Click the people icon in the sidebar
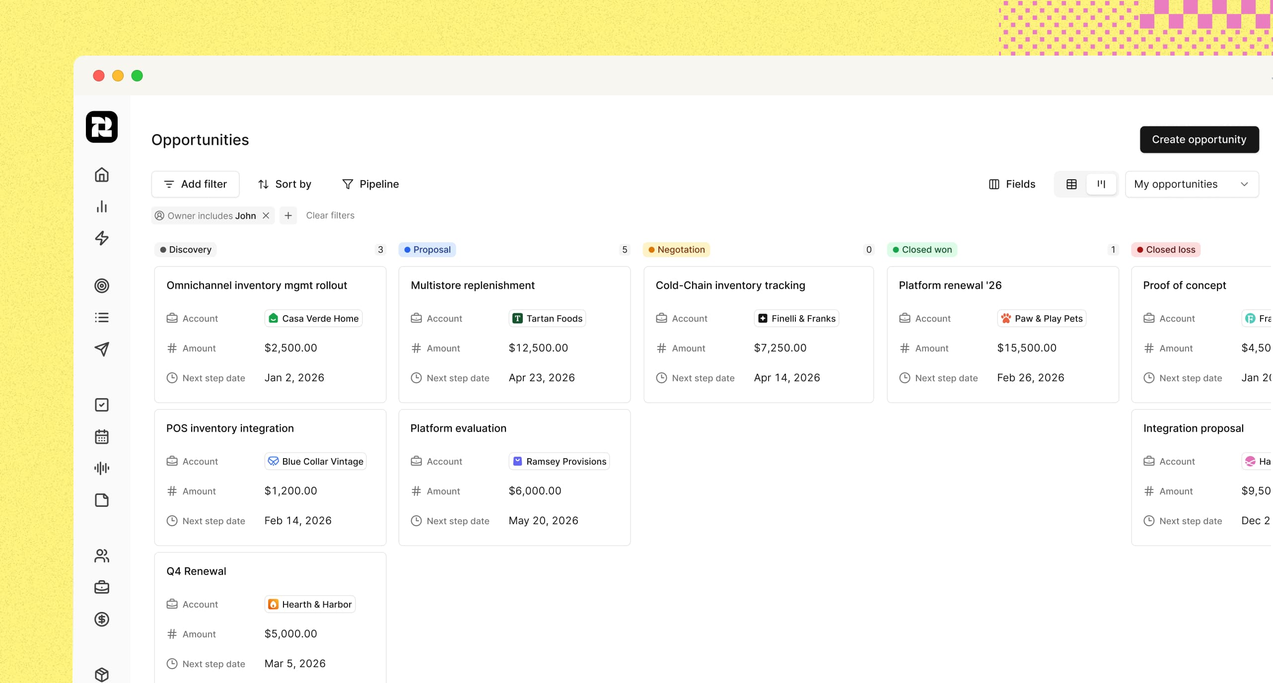Image resolution: width=1273 pixels, height=683 pixels. click(101, 555)
